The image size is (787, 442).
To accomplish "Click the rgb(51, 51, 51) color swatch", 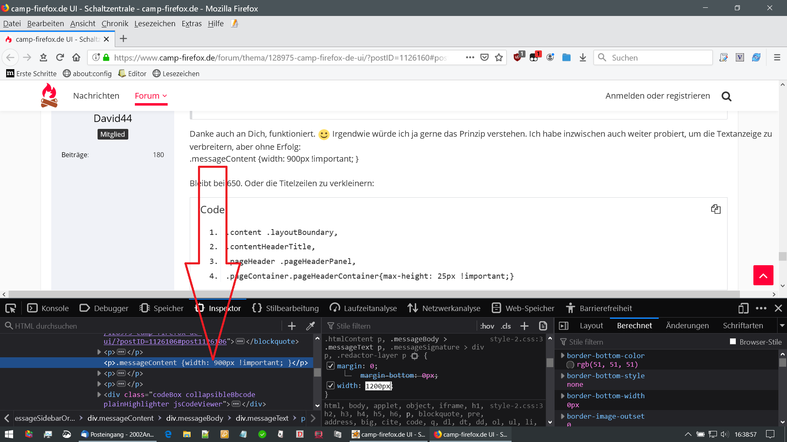I will point(570,365).
